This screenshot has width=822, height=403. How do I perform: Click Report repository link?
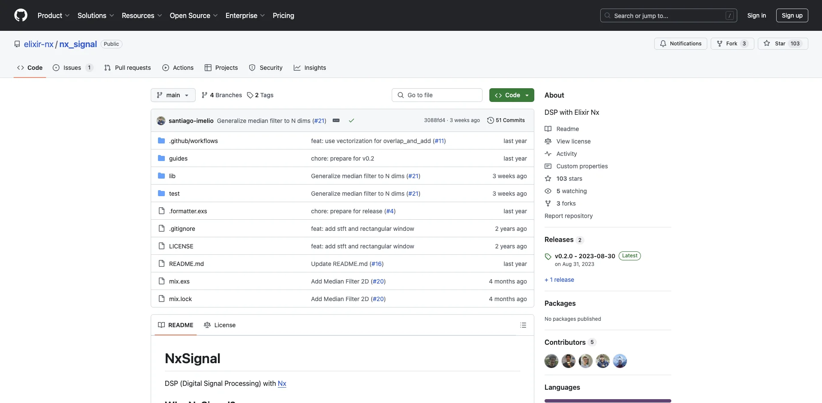[569, 216]
